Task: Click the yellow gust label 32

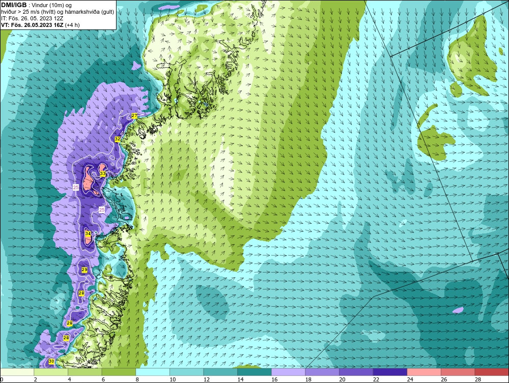Action: pos(118,139)
